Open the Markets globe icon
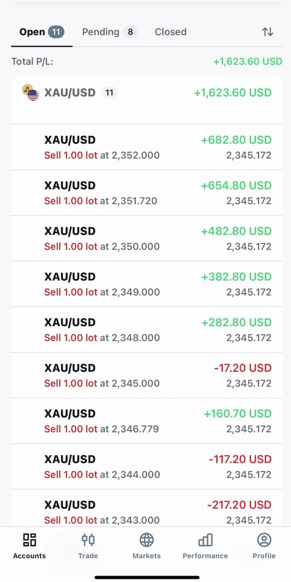291x582 pixels. [x=146, y=540]
